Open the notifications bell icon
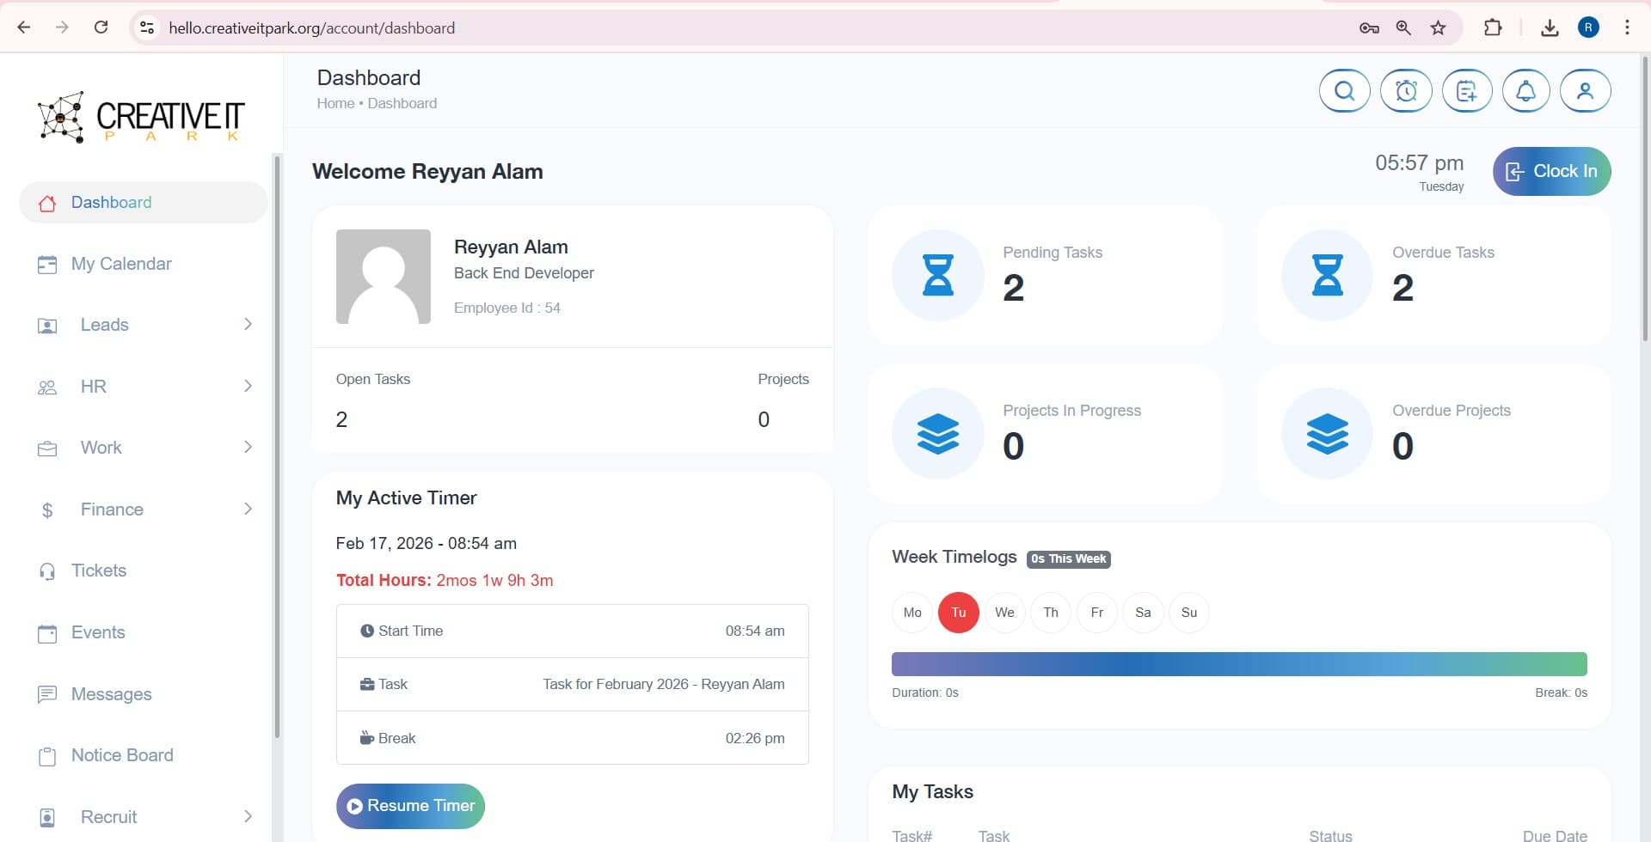Image resolution: width=1651 pixels, height=842 pixels. (x=1525, y=91)
